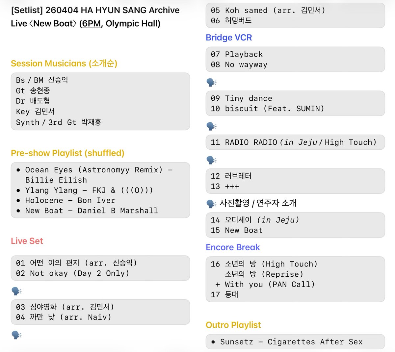Click the speaking-head emoji after track 04 까만 낮

(16, 335)
